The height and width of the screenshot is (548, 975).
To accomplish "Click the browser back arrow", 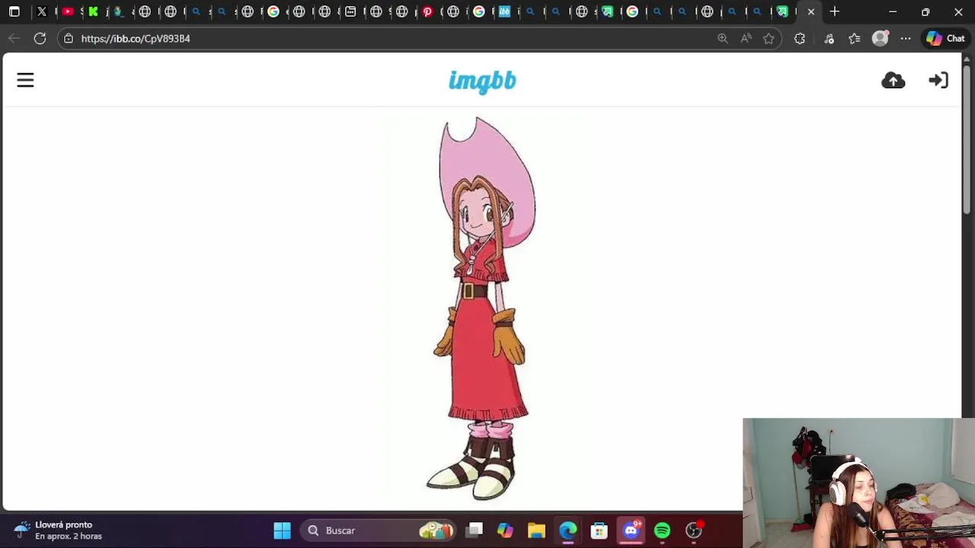I will tap(14, 38).
